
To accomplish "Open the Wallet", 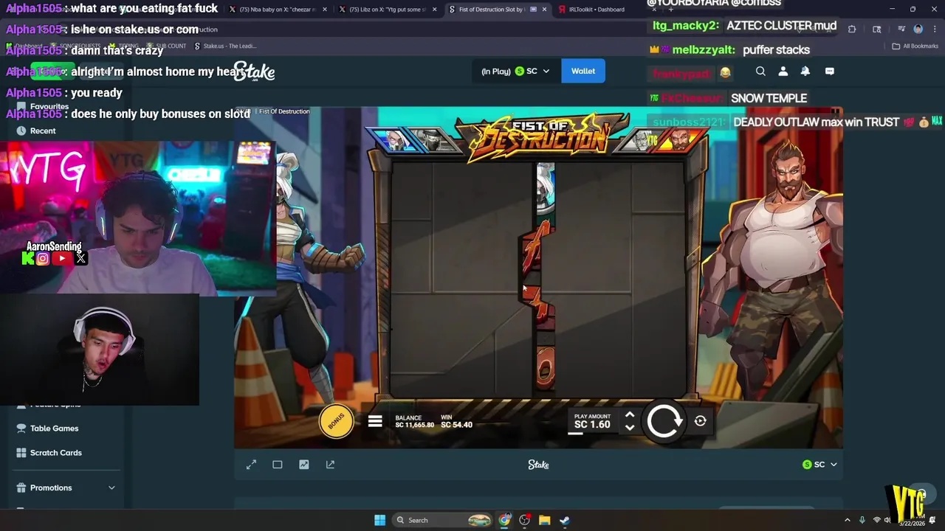I will click(x=583, y=71).
